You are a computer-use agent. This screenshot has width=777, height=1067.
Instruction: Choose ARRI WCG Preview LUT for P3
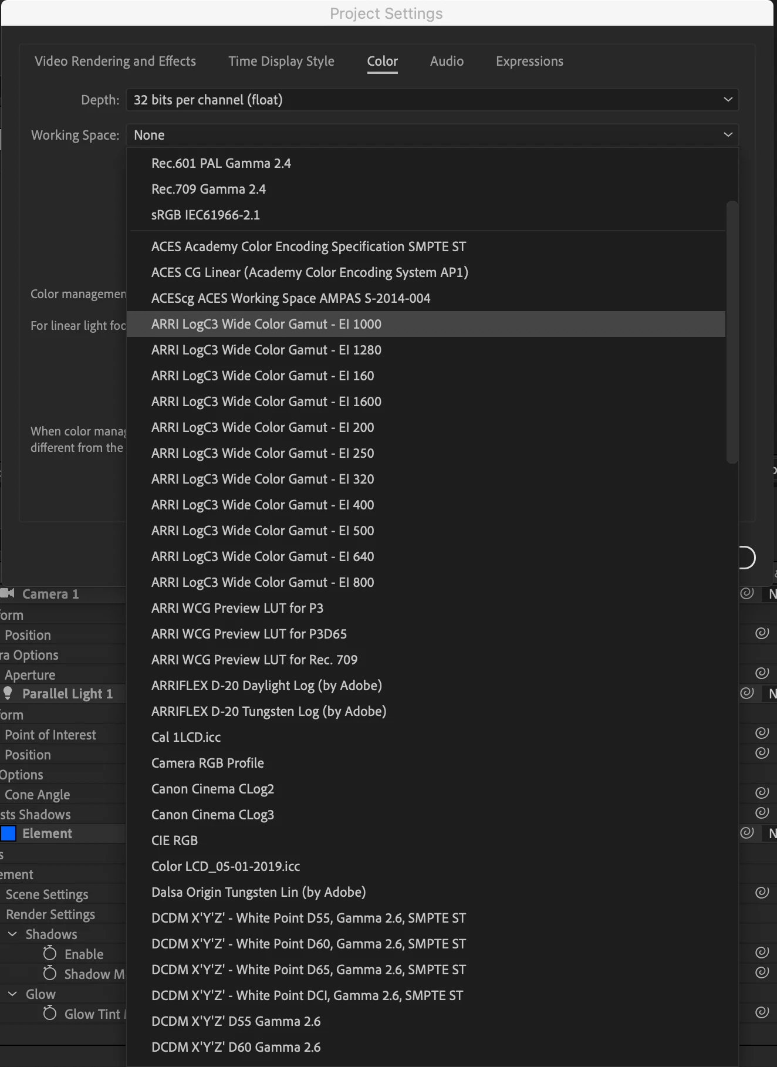426,608
